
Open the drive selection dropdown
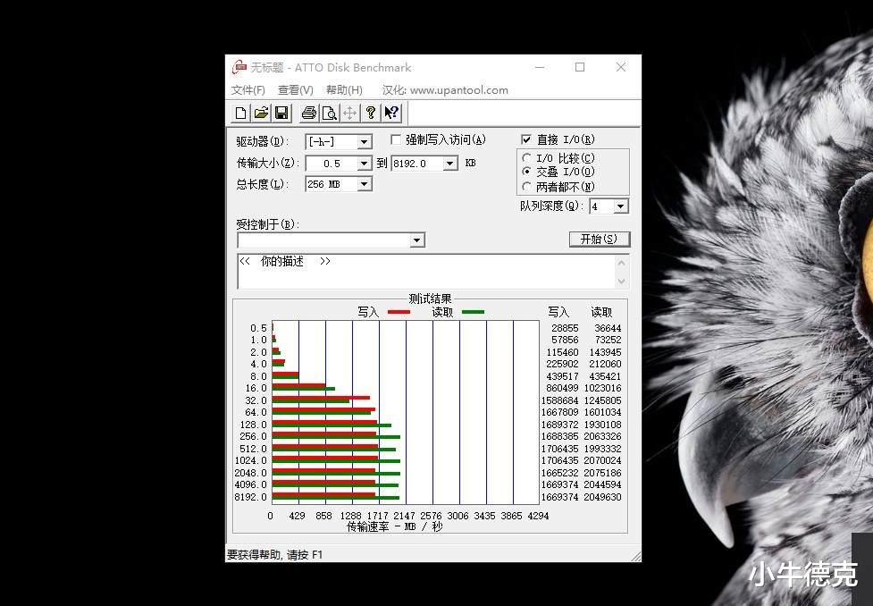click(x=363, y=141)
